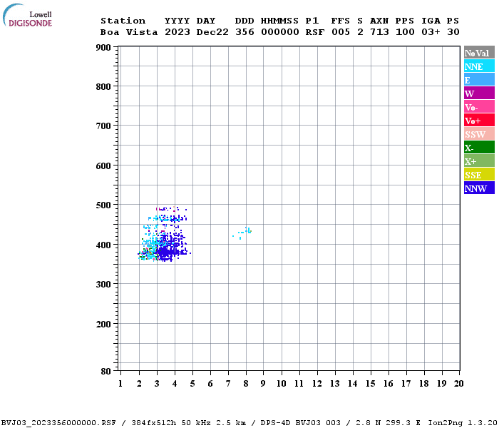Click the PS value 30
The image size is (499, 428).
pyautogui.click(x=453, y=32)
